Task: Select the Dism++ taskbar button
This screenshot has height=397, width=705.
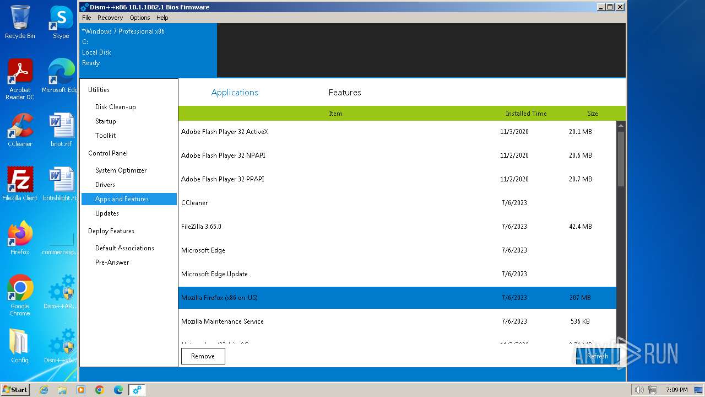Action: (137, 390)
